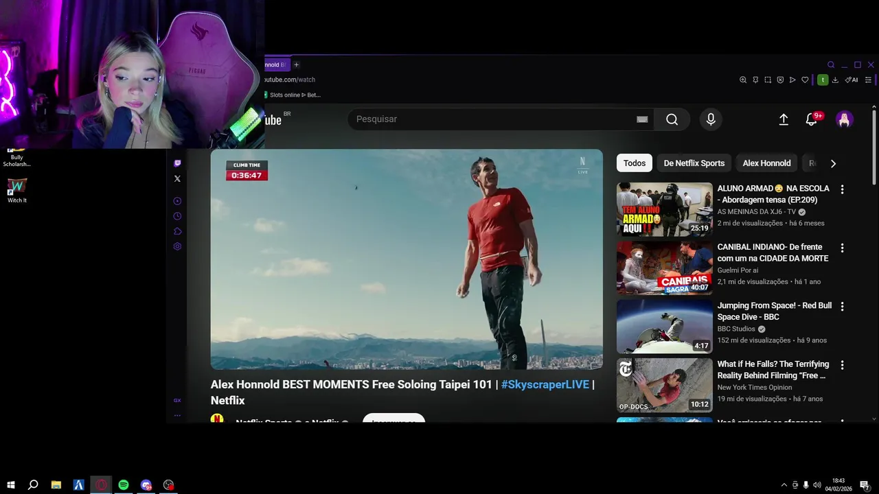Add page to bookmarks with heart icon
Image resolution: width=879 pixels, height=494 pixels.
click(x=805, y=80)
